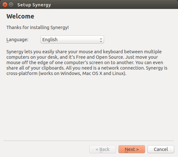Click the Synergy description paragraph
Image resolution: width=178 pixels, height=157 pixels.
point(87,63)
